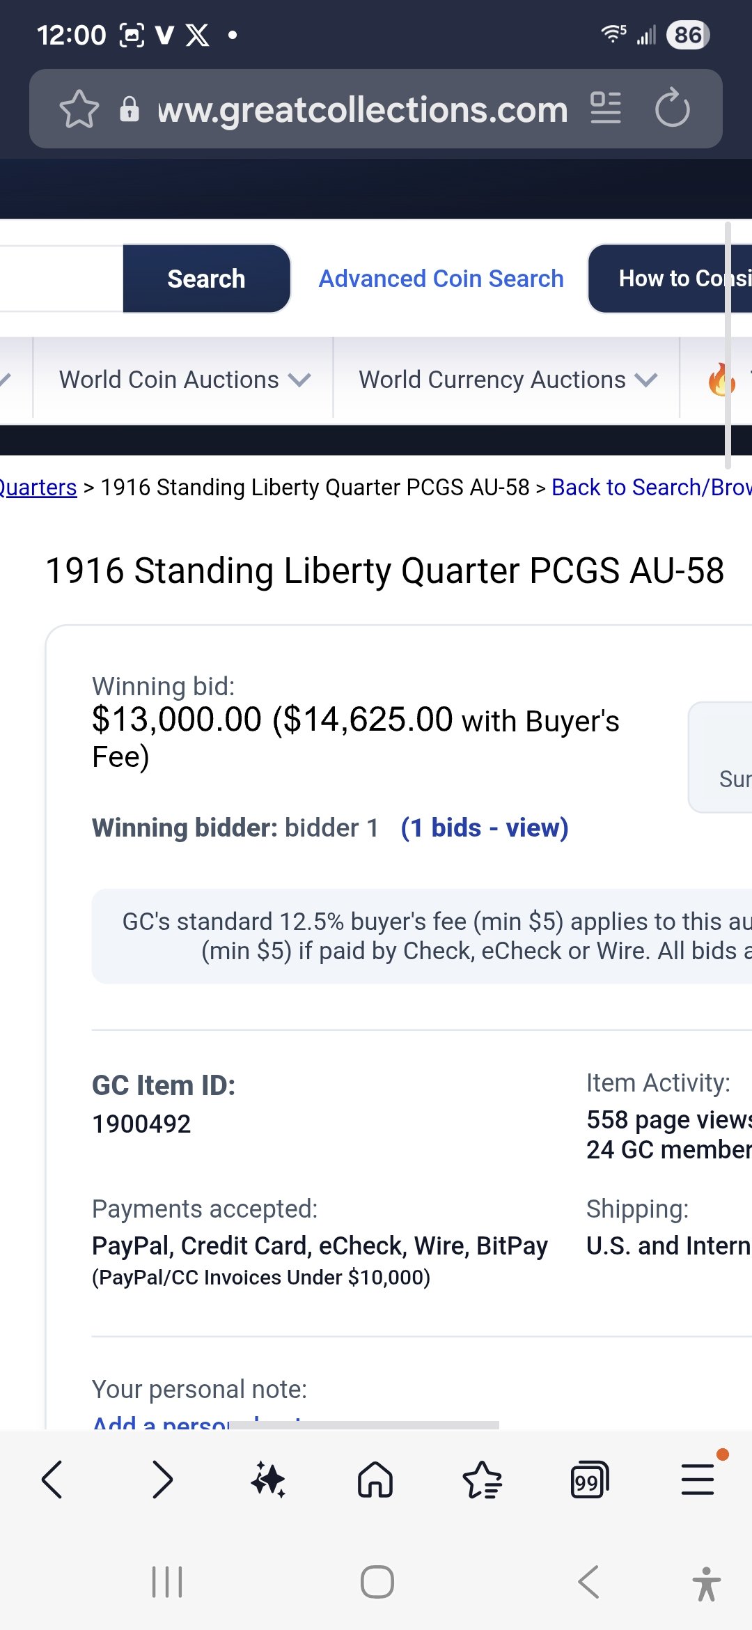Open the bookmarks list icon
Image resolution: width=752 pixels, height=1630 pixels.
coord(482,1480)
